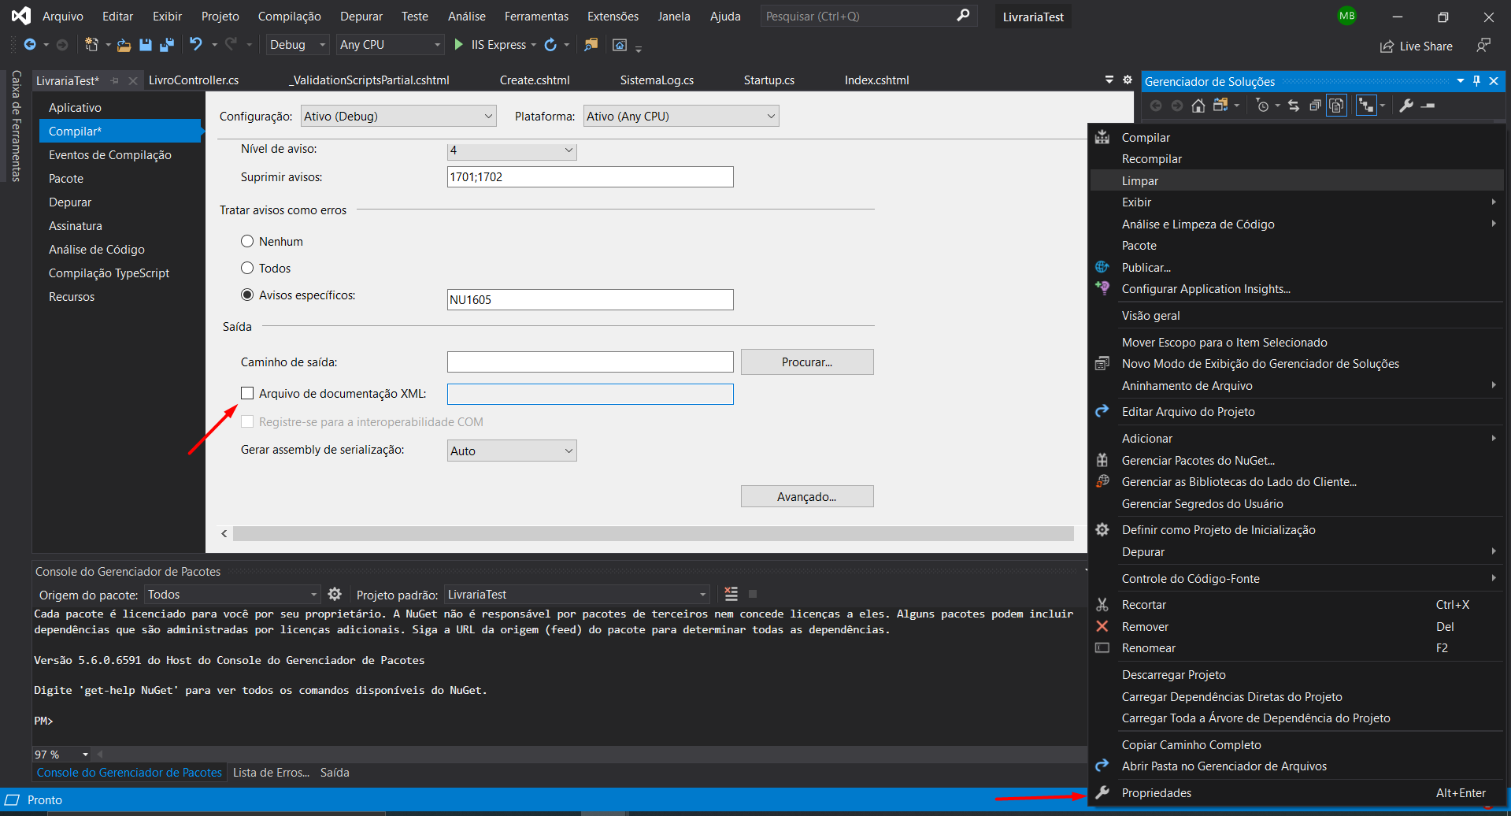
Task: Click the search magnifier in Pesquisar box
Action: coord(963,16)
